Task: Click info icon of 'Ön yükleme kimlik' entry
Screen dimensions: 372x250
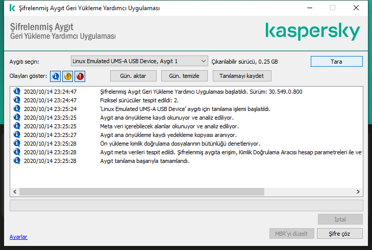Action: click(x=17, y=143)
